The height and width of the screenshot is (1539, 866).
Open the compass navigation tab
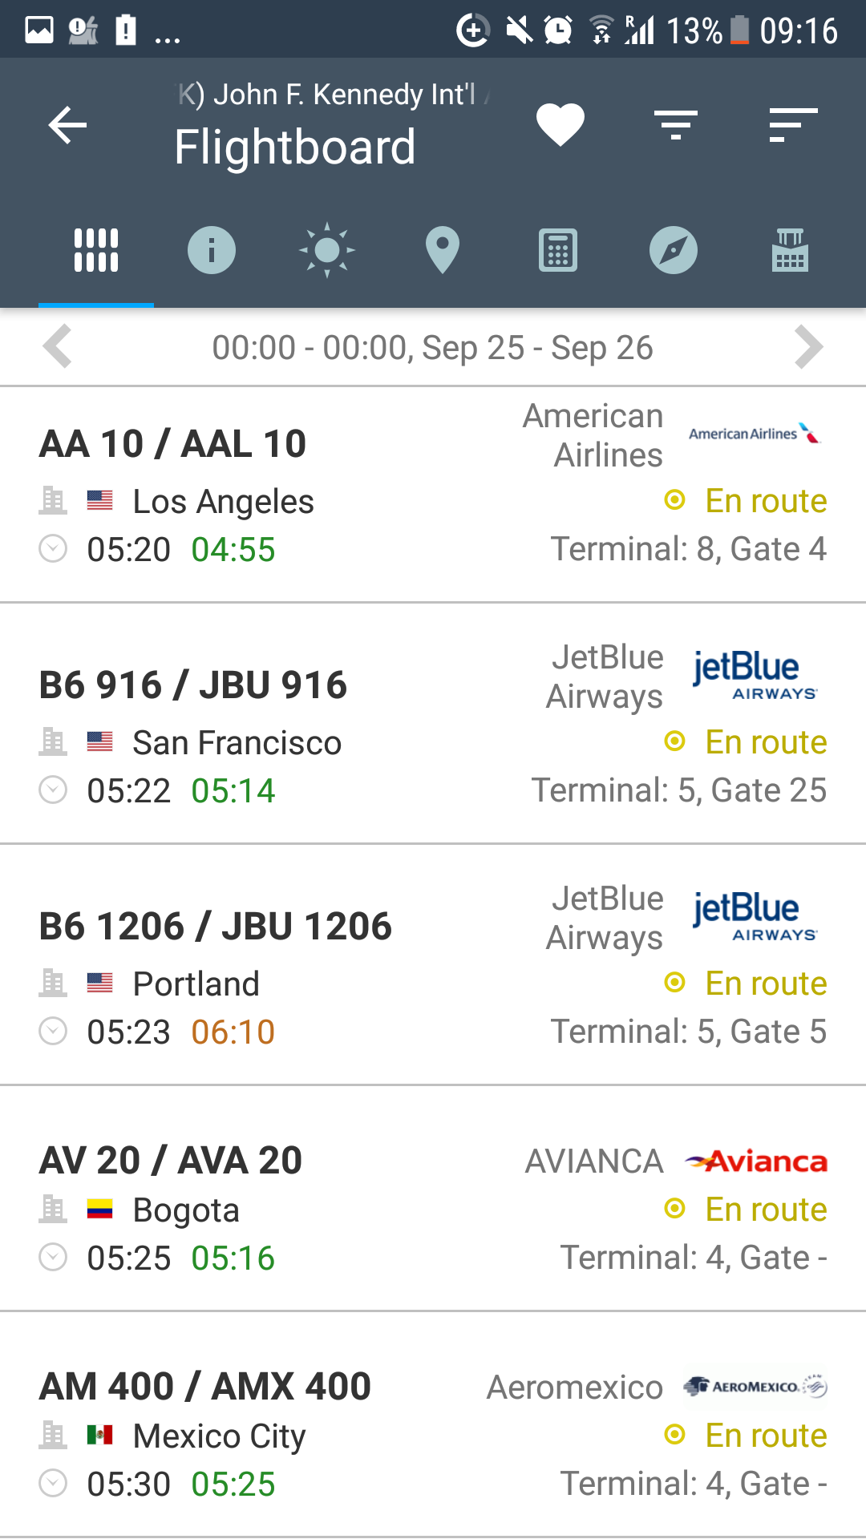pyautogui.click(x=674, y=250)
